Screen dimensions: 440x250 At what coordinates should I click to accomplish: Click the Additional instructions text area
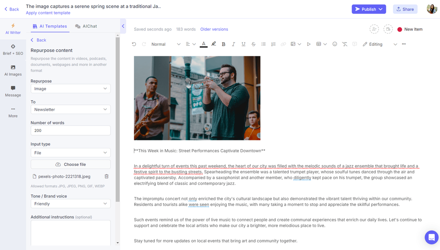click(70, 232)
